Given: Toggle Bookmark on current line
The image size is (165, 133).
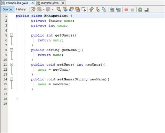Looking at the screenshot, I should tap(104, 9).
